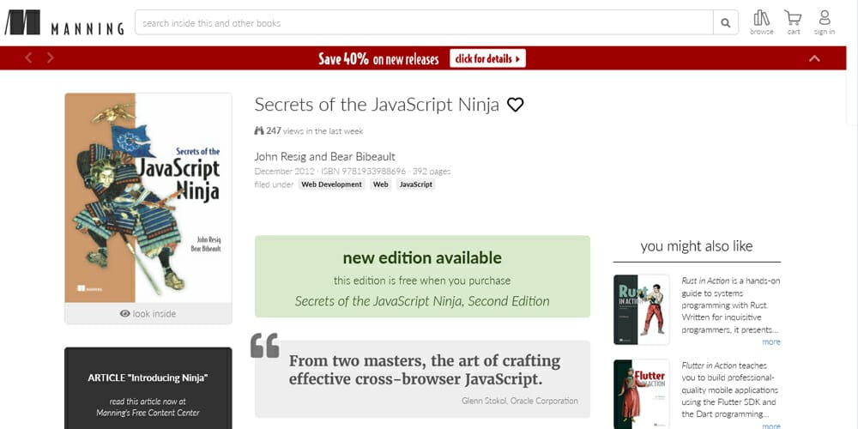Open the shopping cart
The image size is (858, 429).
point(793,22)
